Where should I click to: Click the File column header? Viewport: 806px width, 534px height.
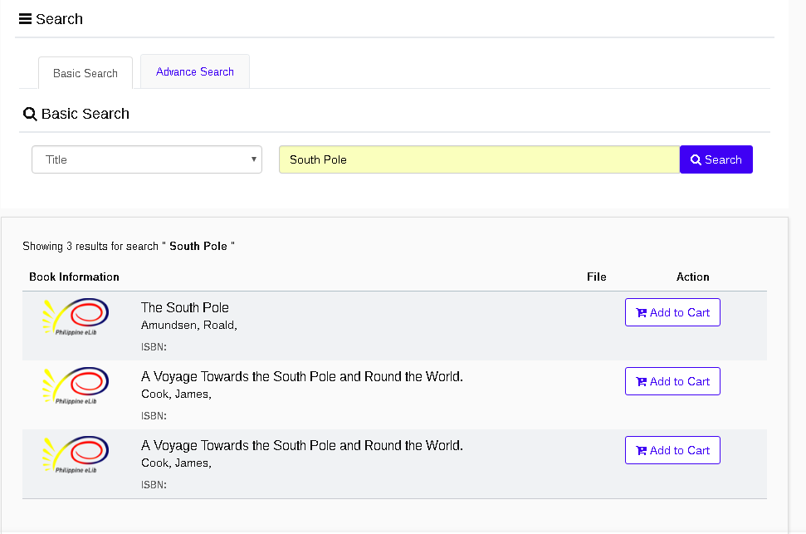(596, 277)
